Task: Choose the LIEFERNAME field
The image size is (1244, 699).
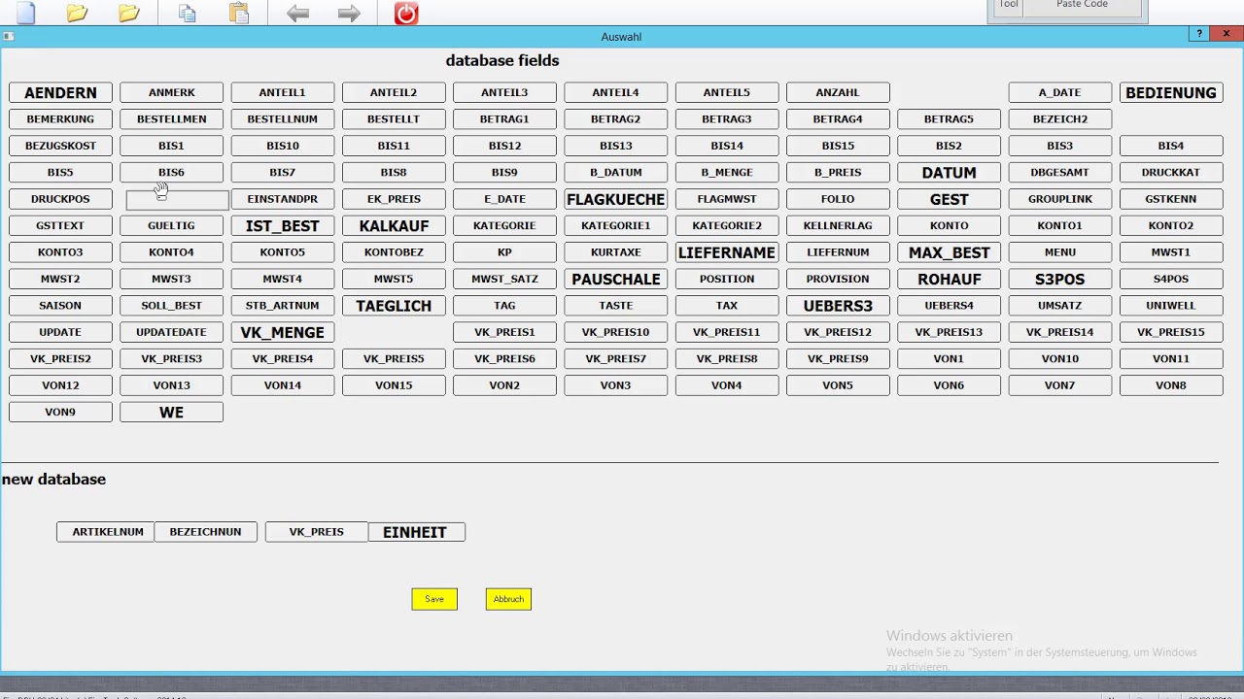Action: 727,252
